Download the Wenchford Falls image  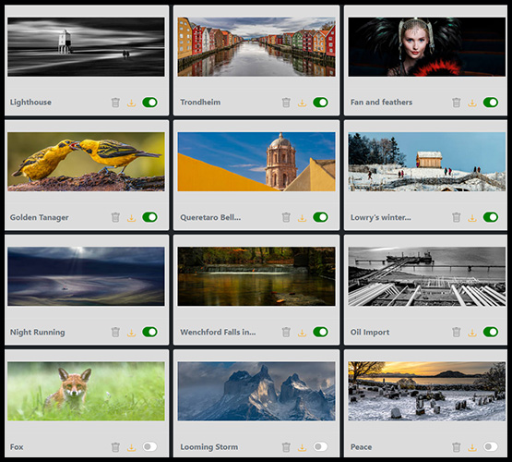302,333
